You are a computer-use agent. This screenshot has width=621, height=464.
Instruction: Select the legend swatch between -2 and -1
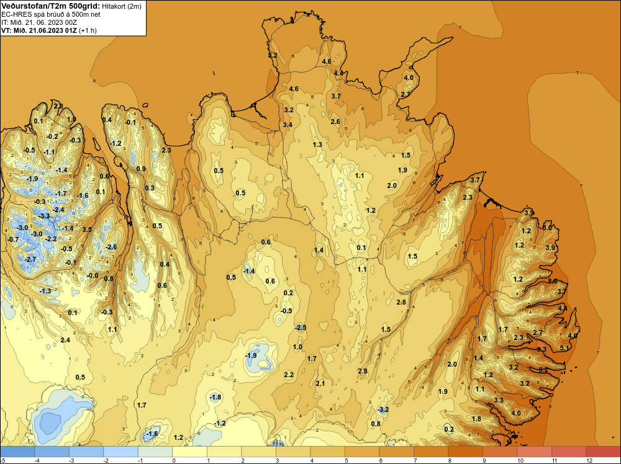121,452
